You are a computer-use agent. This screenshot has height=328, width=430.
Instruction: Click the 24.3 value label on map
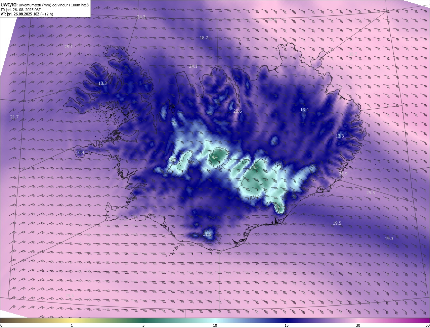point(141,17)
